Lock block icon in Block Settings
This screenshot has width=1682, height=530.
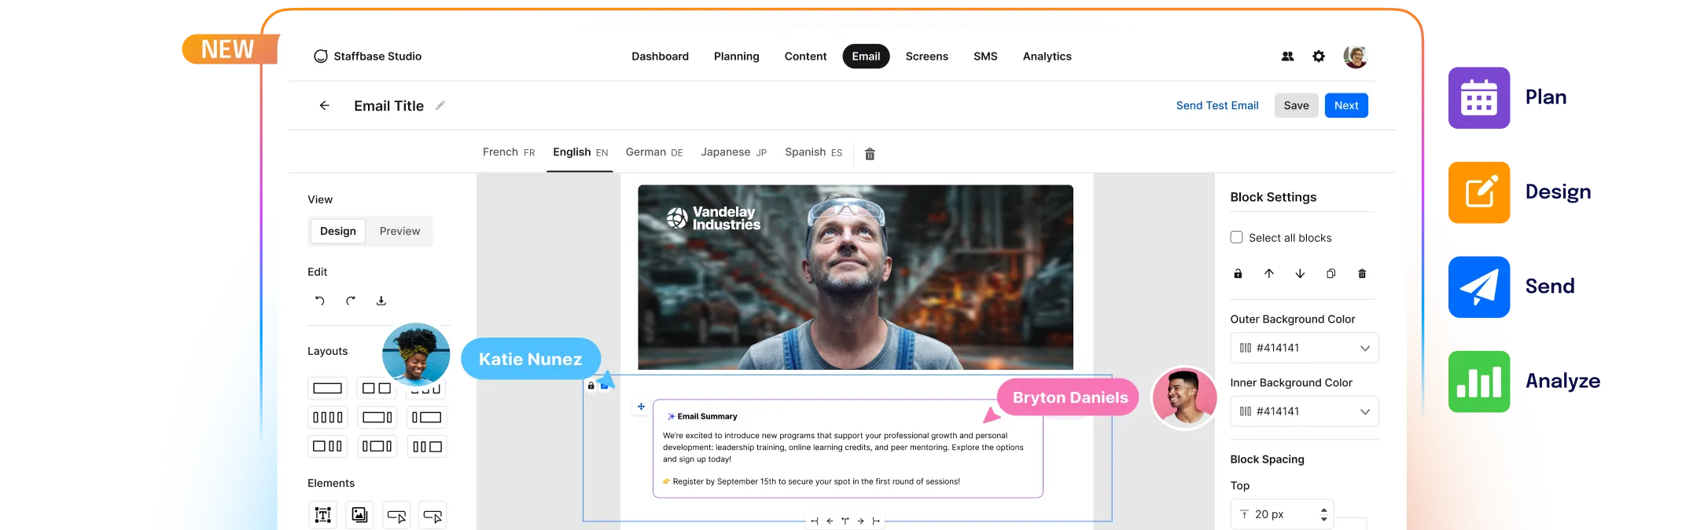pyautogui.click(x=1238, y=273)
